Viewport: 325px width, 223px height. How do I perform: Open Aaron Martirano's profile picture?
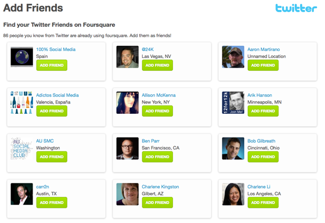233,57
